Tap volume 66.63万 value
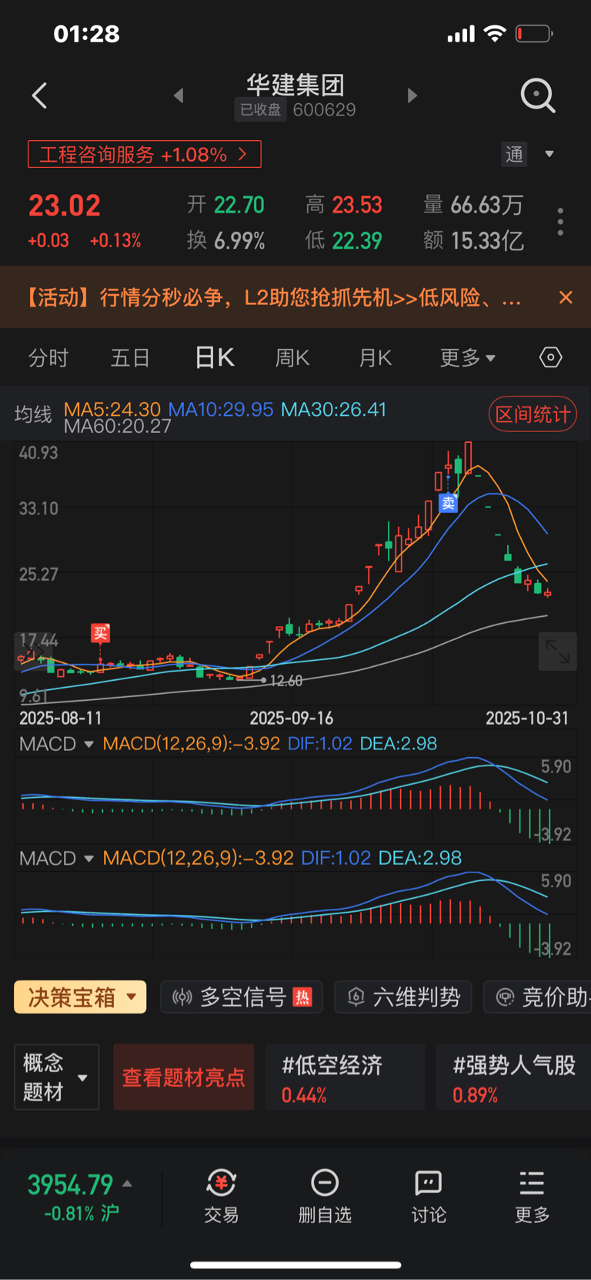Screen dimensions: 591x1280 tap(487, 205)
